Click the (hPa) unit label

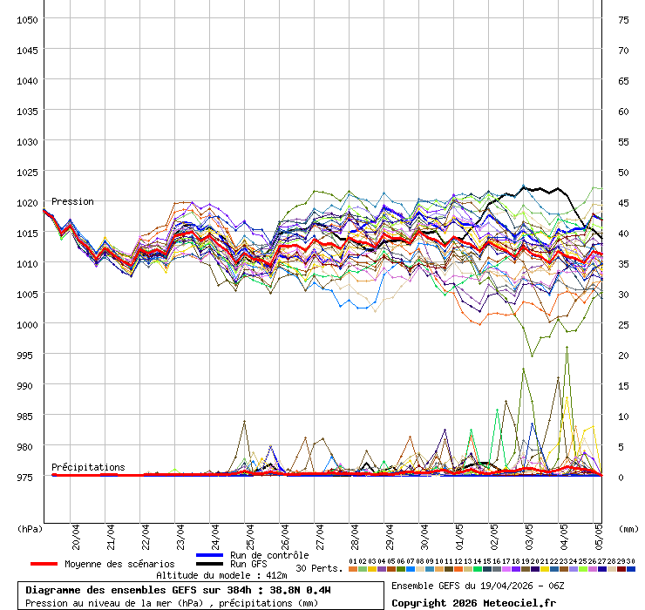click(x=29, y=528)
